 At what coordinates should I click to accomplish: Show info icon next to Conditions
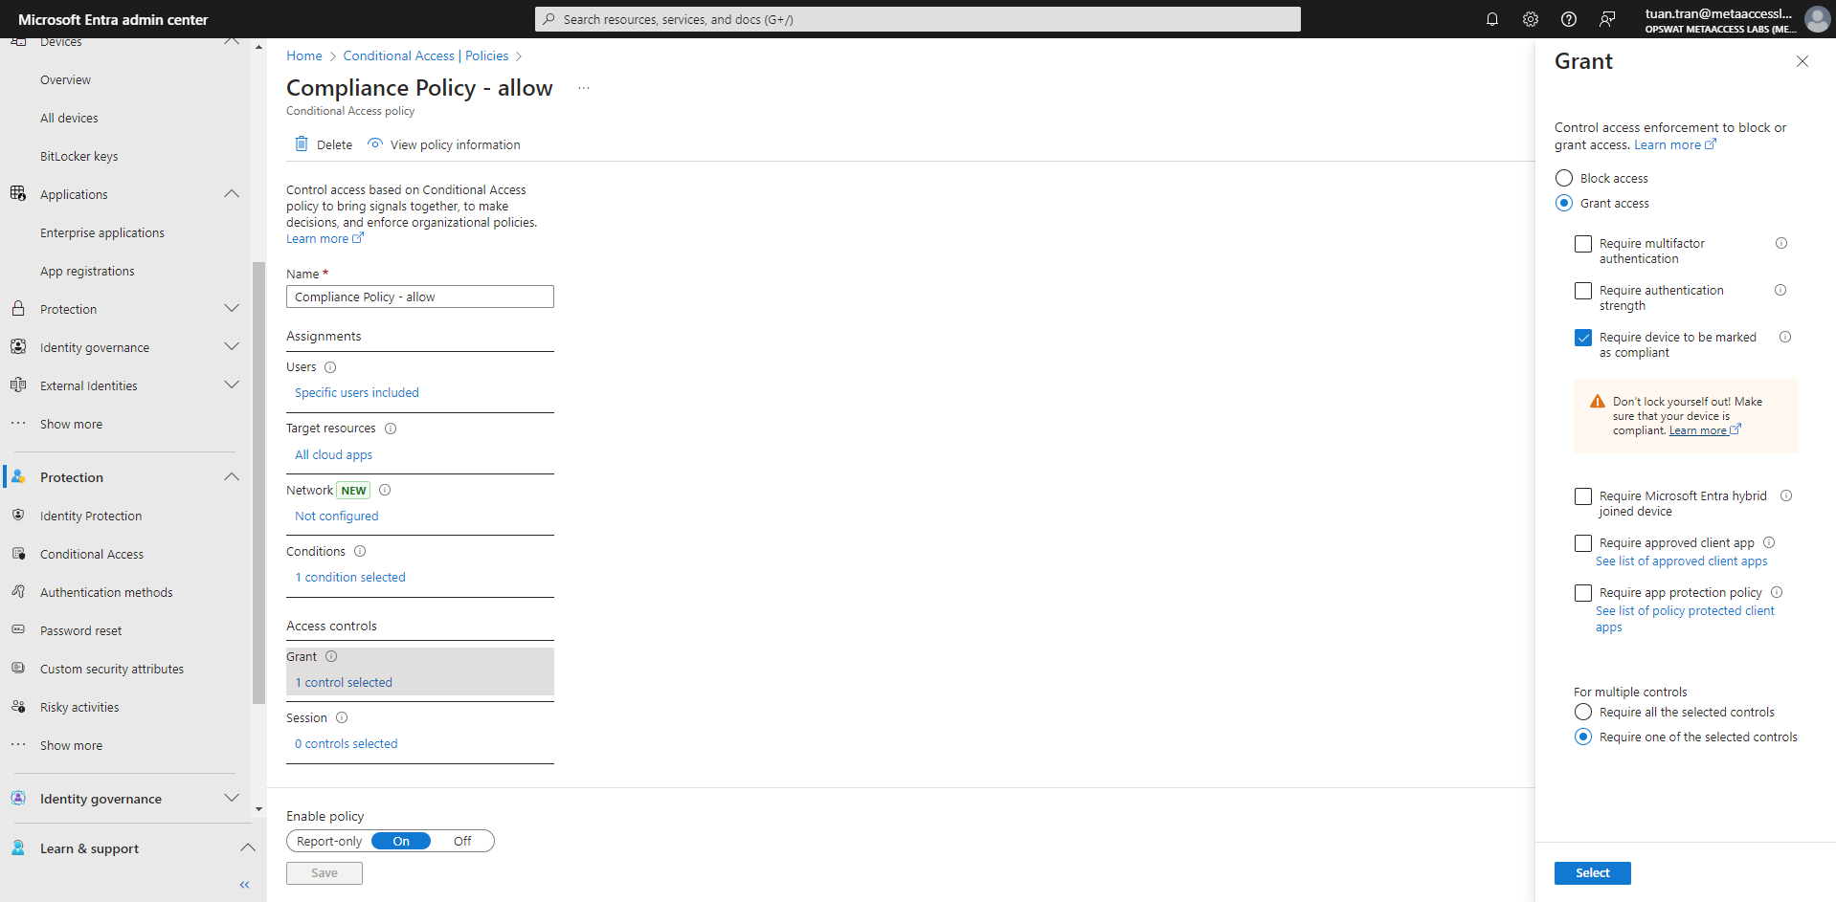click(x=360, y=551)
